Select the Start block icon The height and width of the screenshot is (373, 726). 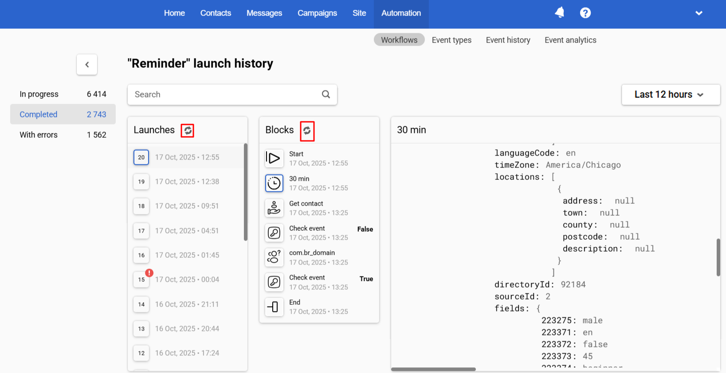(274, 158)
